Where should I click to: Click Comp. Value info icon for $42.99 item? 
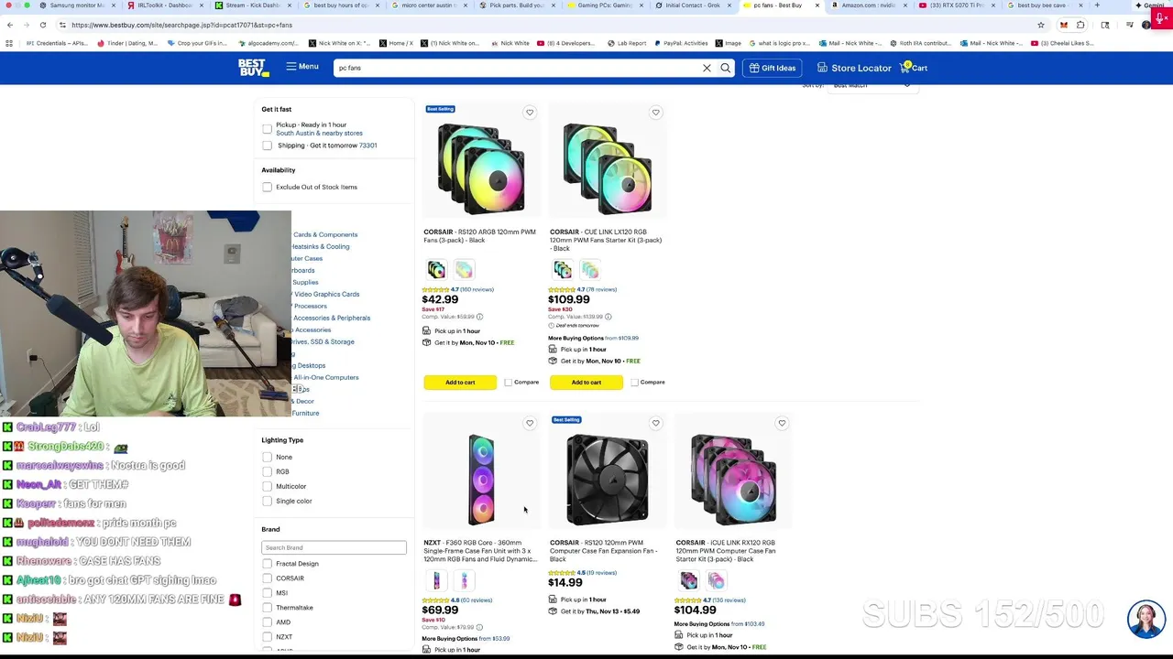click(x=479, y=317)
